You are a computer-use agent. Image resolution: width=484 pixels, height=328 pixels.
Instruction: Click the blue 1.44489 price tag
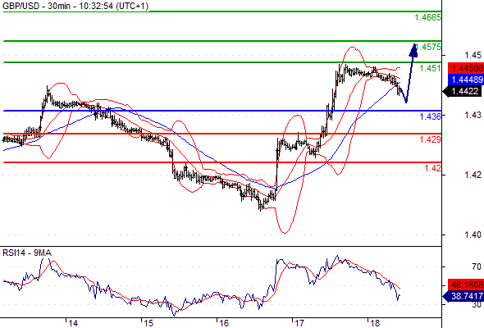click(466, 80)
